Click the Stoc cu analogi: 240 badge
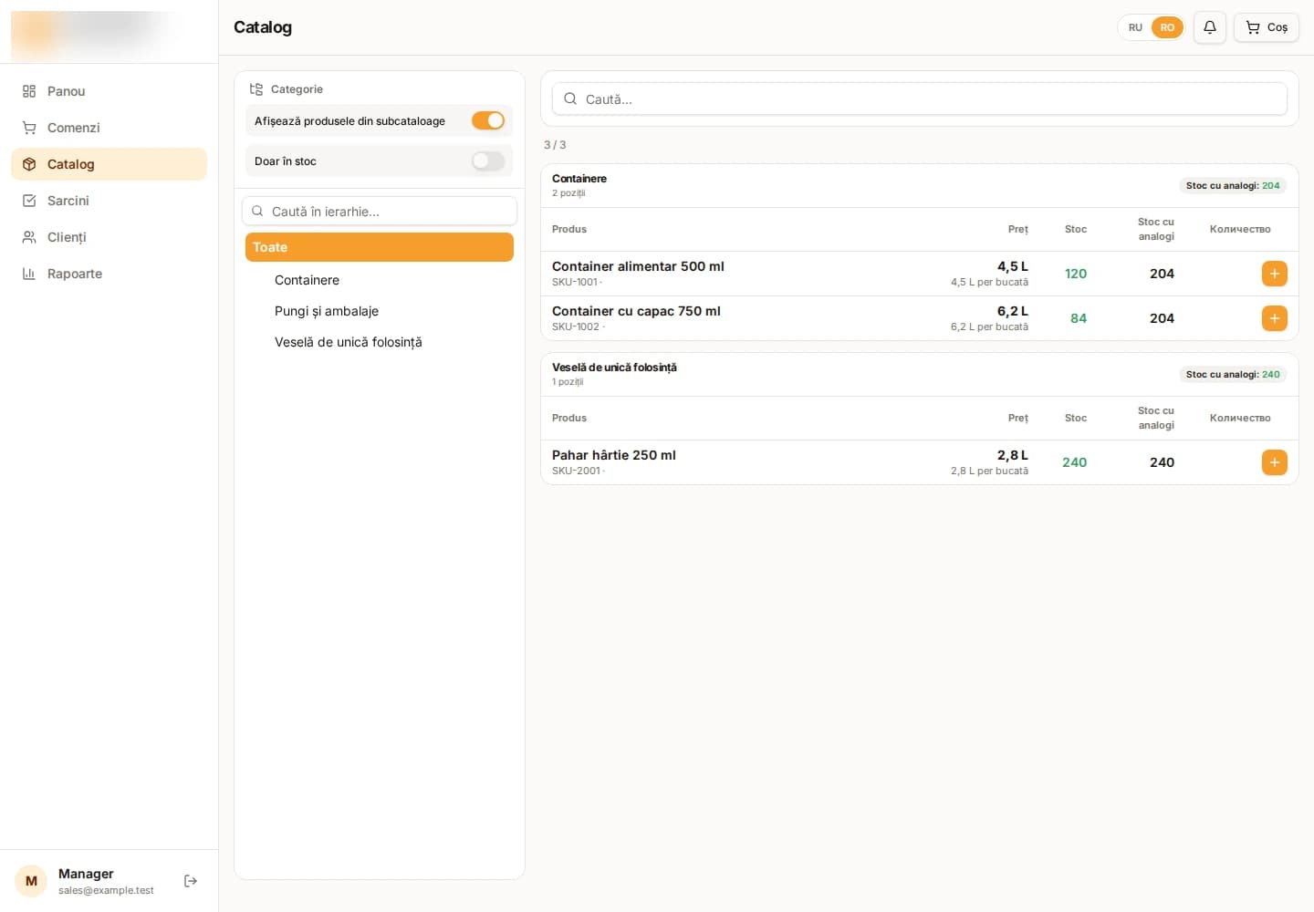Image resolution: width=1314 pixels, height=912 pixels. [x=1233, y=374]
